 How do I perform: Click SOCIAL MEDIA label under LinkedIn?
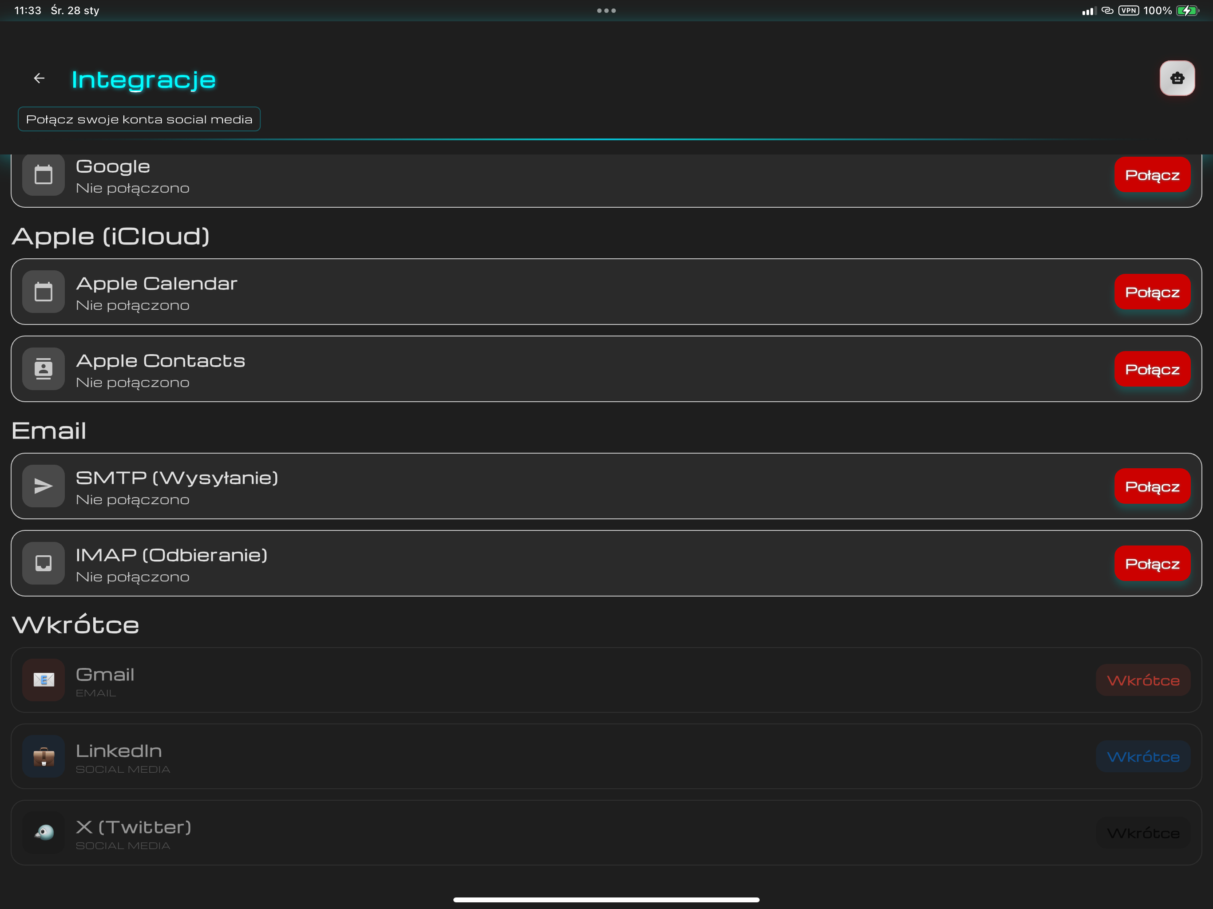(123, 769)
